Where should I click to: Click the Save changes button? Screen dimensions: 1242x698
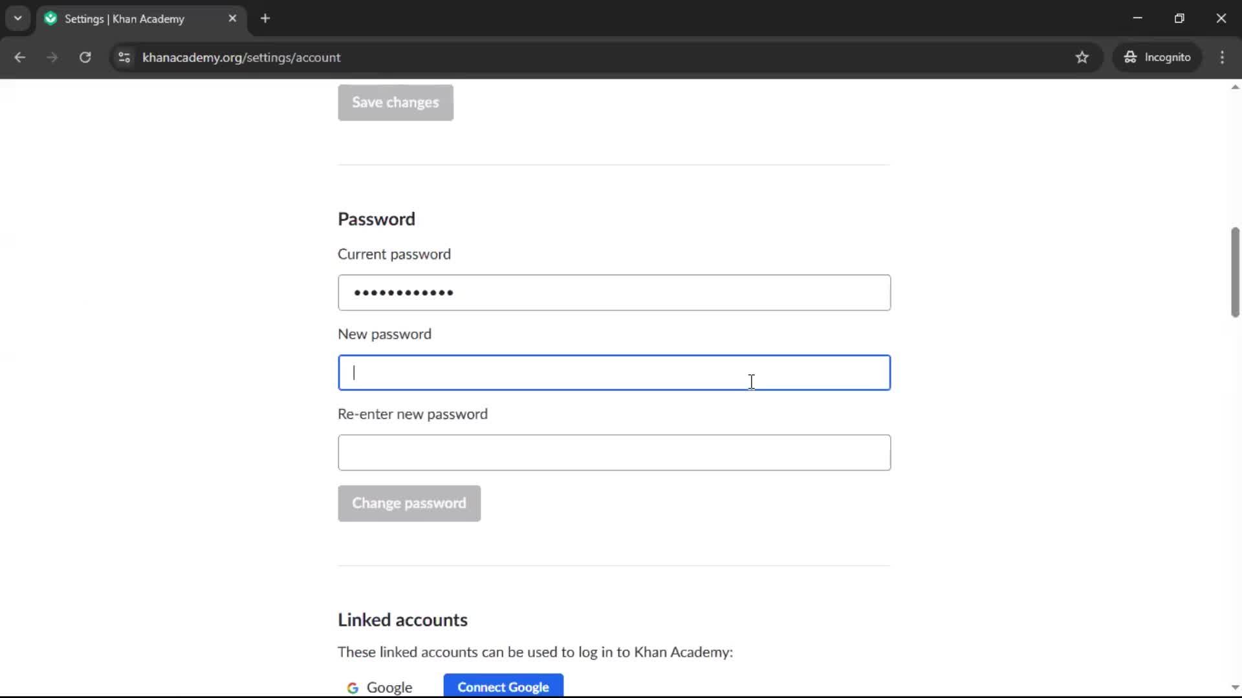click(x=395, y=102)
